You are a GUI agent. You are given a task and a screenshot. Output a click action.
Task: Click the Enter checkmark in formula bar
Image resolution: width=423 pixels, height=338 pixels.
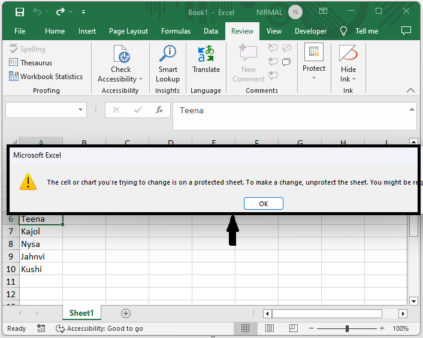138,110
